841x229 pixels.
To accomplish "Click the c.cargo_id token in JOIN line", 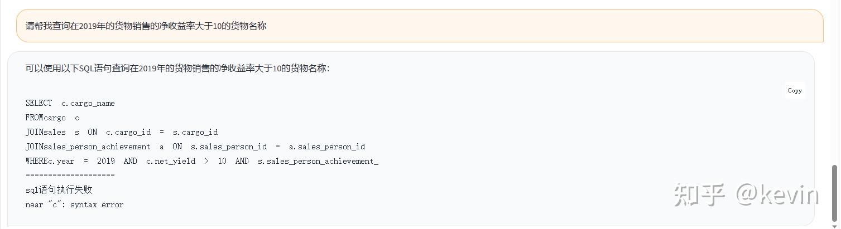I will pos(128,132).
